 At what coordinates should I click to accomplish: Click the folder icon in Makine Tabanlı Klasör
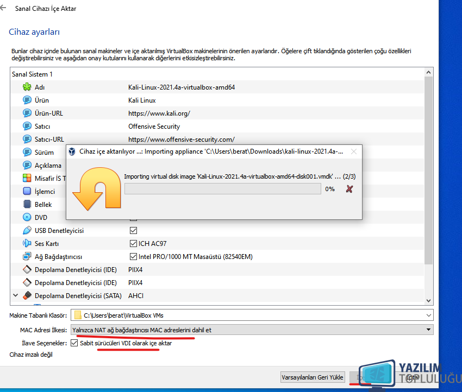(78, 315)
